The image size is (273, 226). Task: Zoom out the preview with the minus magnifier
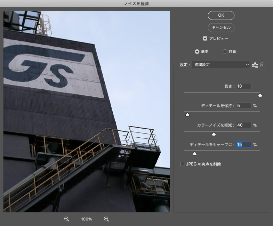pos(67,219)
